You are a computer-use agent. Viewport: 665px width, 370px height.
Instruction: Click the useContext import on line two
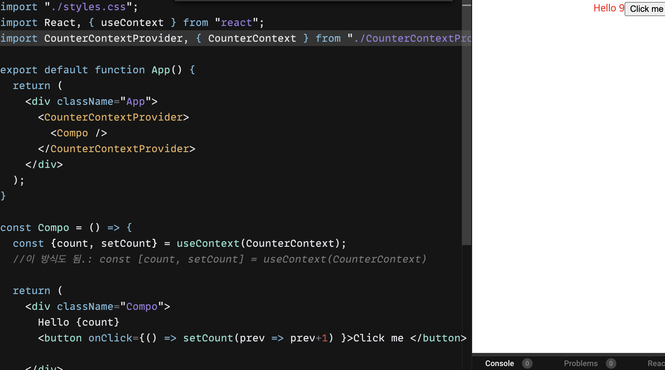(132, 23)
